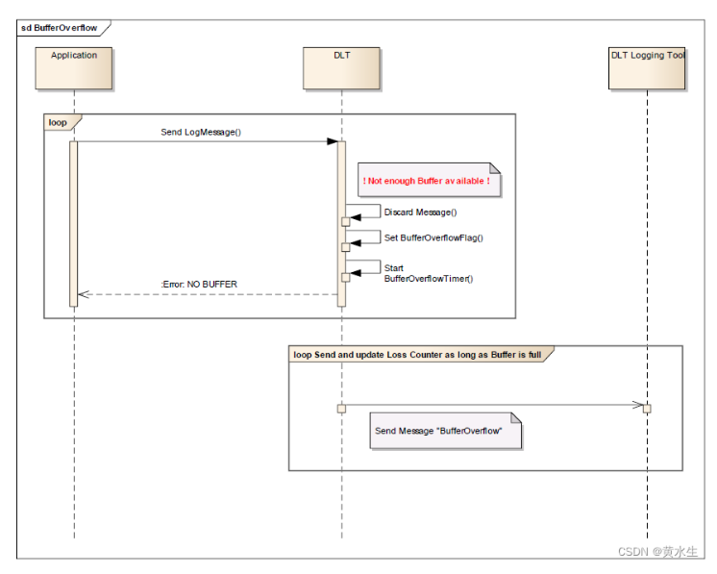Image resolution: width=717 pixels, height=574 pixels.
Task: Click the Discard Message() self-call label
Action: [x=420, y=212]
